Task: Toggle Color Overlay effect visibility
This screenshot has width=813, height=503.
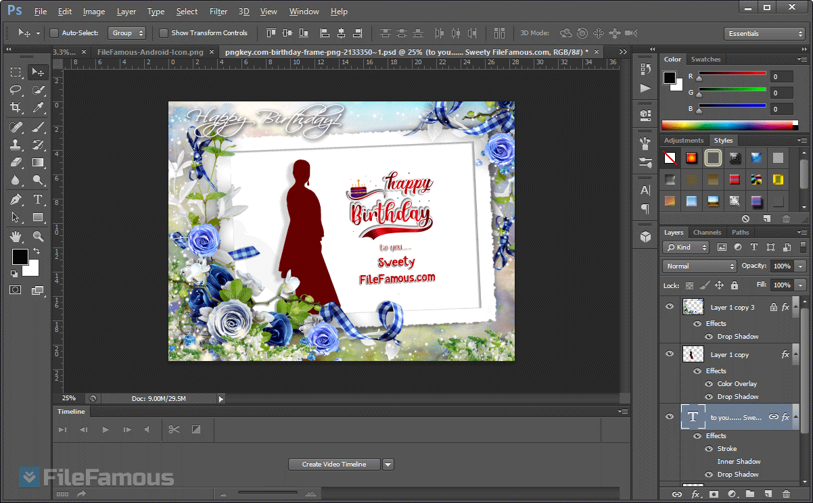Action: (x=709, y=383)
